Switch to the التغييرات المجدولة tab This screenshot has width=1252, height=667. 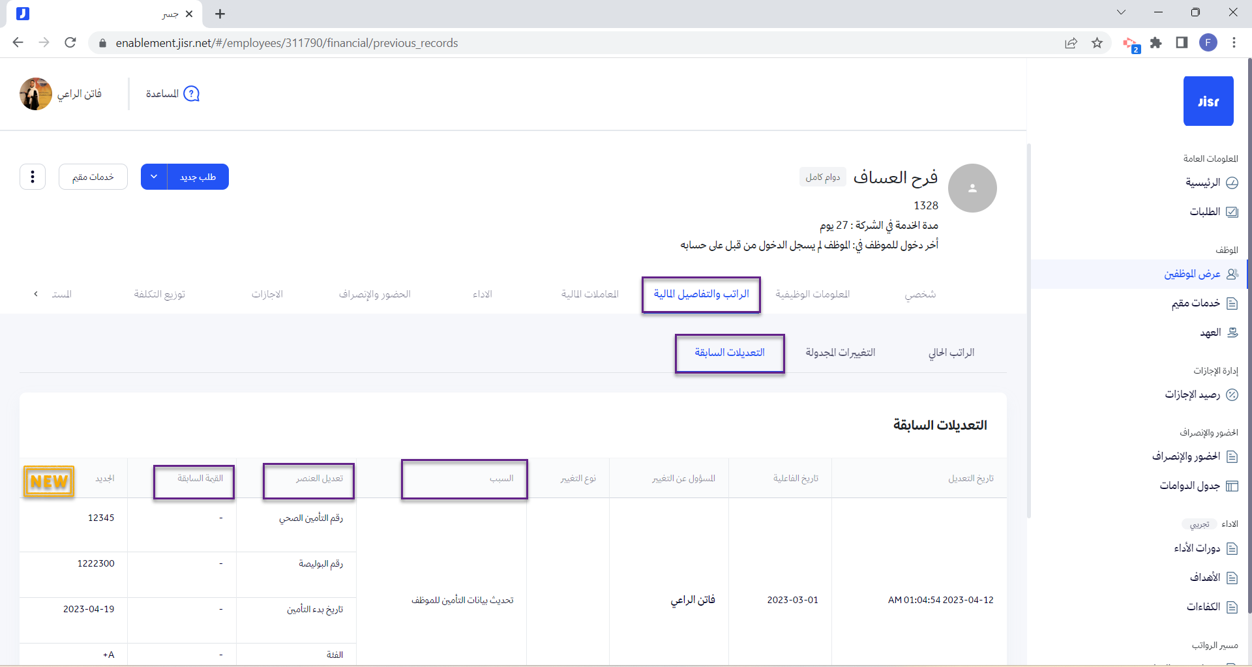point(840,353)
